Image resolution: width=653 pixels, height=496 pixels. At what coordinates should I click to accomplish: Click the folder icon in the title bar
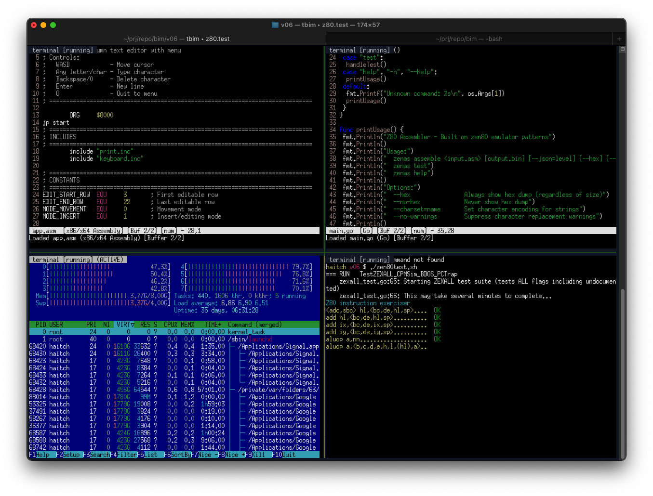pos(275,25)
